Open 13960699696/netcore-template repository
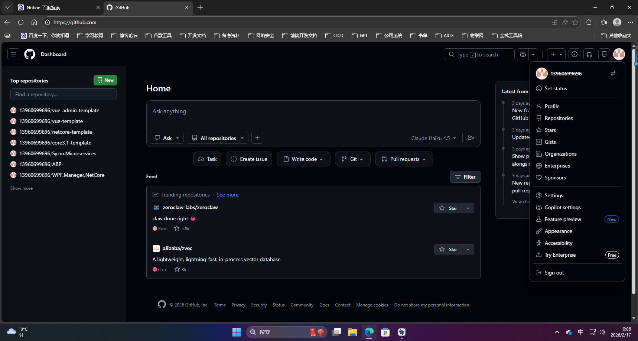Image resolution: width=638 pixels, height=341 pixels. [x=56, y=132]
